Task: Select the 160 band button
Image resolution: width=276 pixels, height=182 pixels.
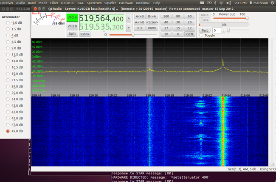Action: (166, 16)
